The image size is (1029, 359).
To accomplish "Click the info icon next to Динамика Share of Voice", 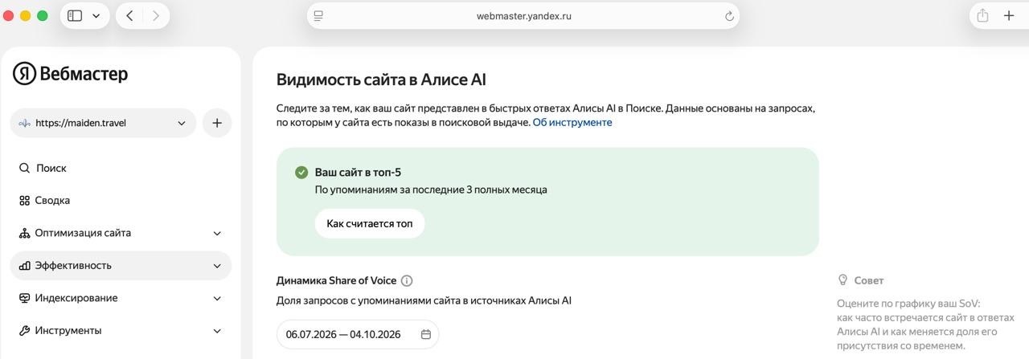I will pyautogui.click(x=407, y=280).
